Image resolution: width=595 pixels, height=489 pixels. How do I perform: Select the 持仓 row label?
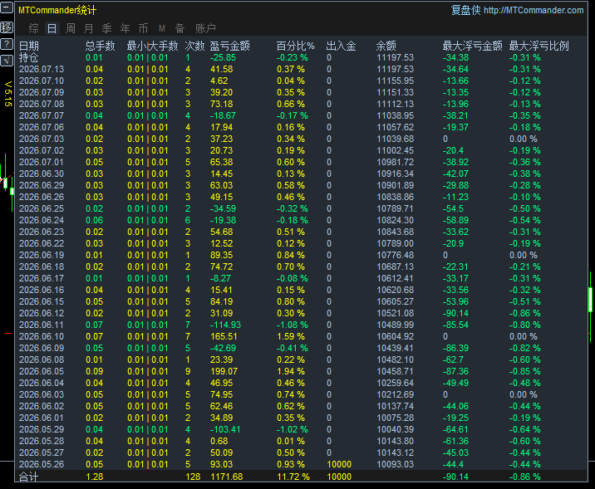29,57
